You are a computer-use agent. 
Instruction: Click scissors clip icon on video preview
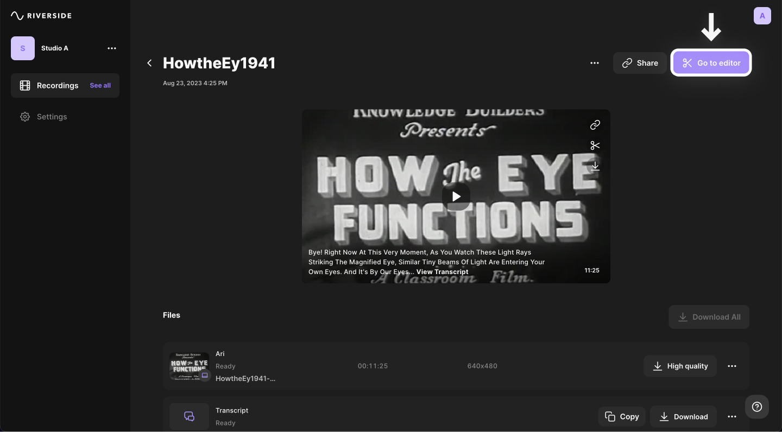(595, 145)
